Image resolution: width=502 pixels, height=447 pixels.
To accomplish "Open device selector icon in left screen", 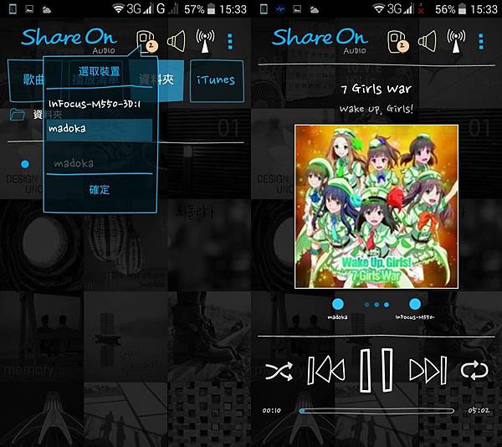I will (146, 41).
